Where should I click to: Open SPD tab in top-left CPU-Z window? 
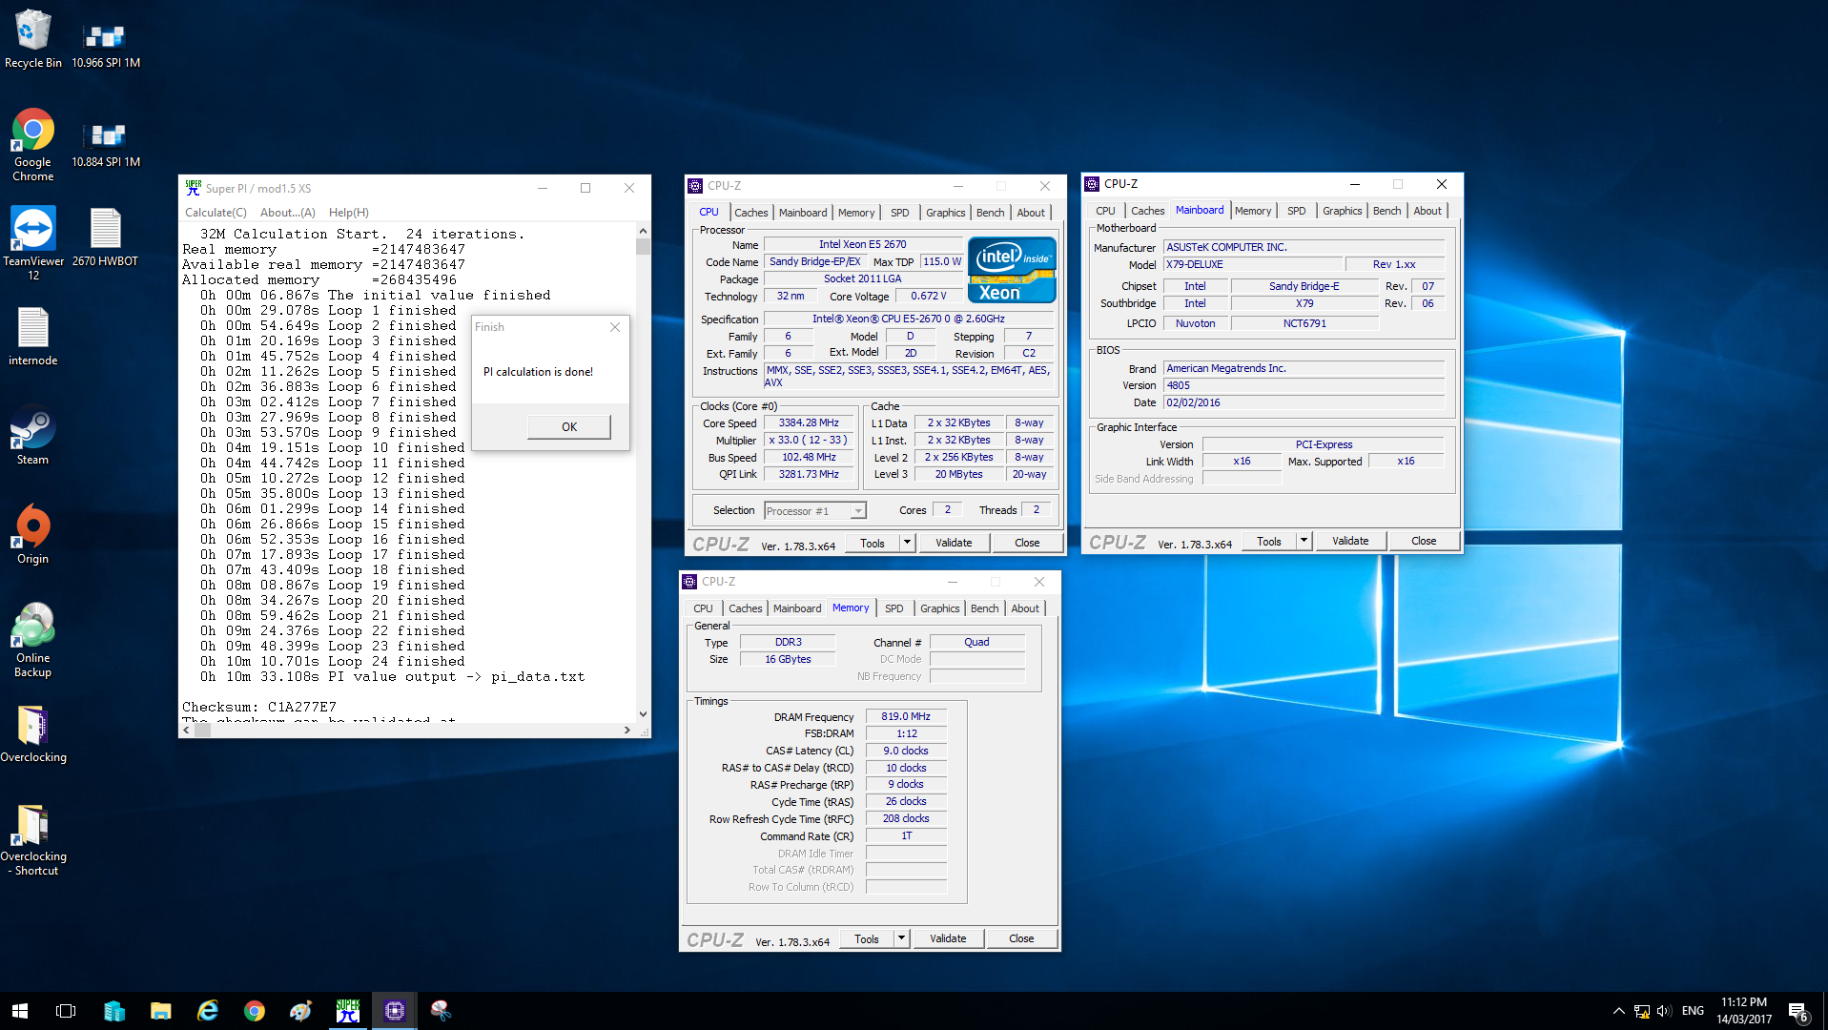pyautogui.click(x=899, y=213)
